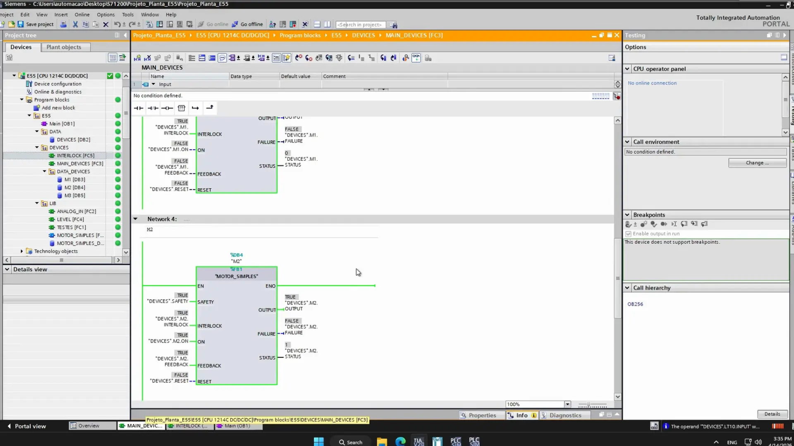Collapse the DATA_DEVICES folder
794x446 pixels.
(44, 171)
